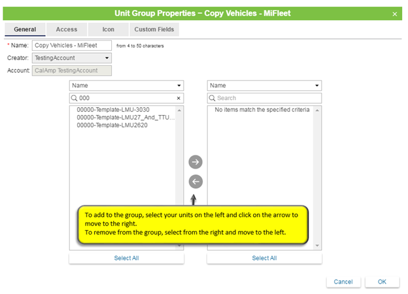Go to the Custom Fields tab
The height and width of the screenshot is (294, 408).
tap(155, 29)
